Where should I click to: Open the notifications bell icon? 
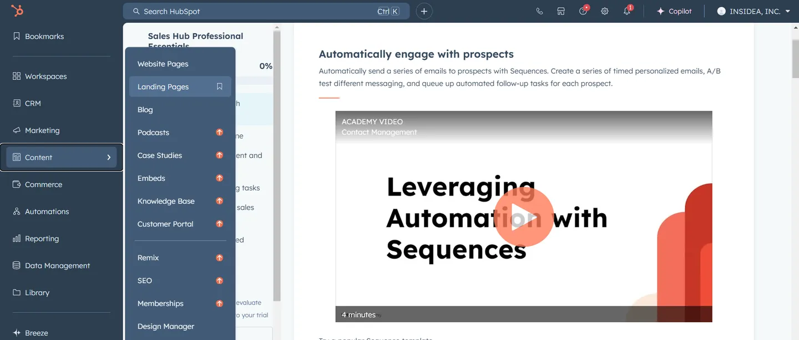[627, 11]
